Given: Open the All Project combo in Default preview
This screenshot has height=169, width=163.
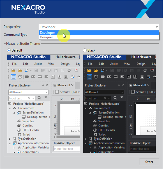Looking at the screenshot, I should (x=28, y=92).
